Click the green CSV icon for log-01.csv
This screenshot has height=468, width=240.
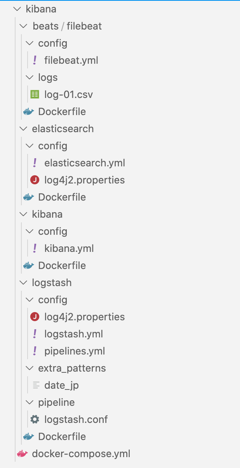point(35,94)
